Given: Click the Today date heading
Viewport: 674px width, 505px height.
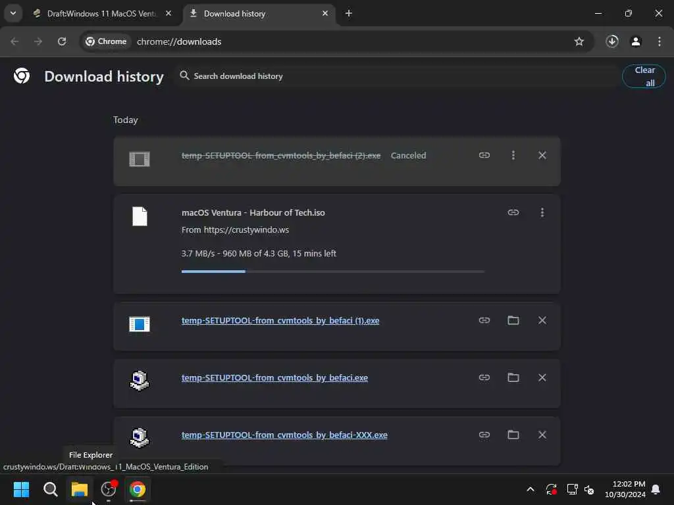Looking at the screenshot, I should (126, 120).
